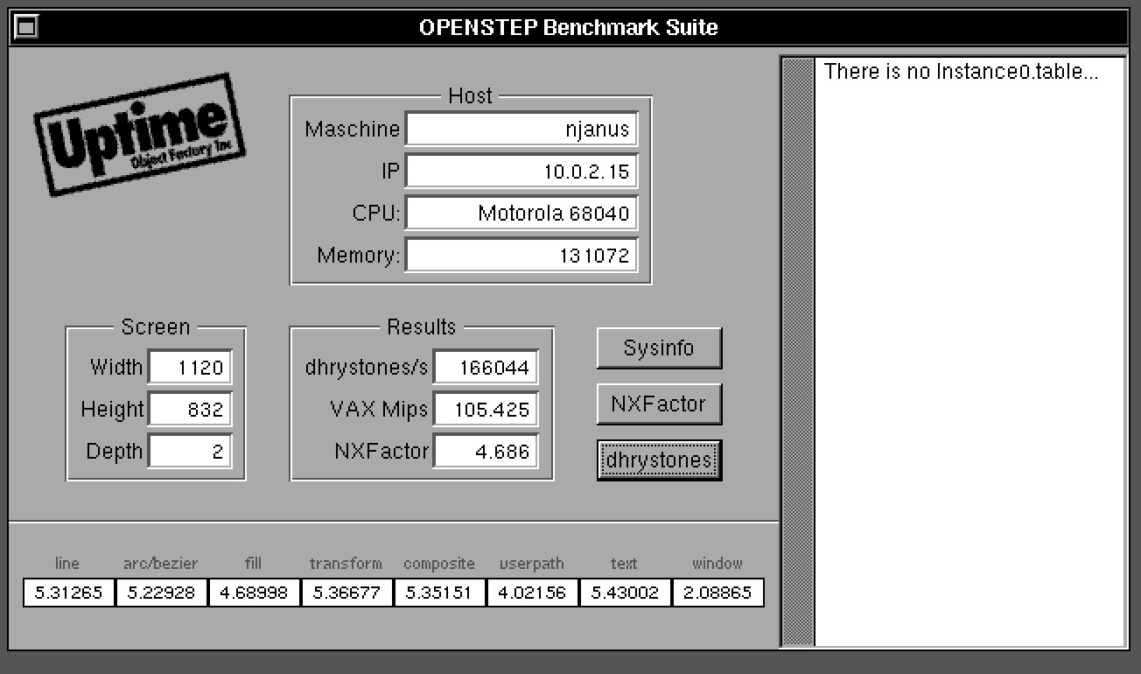
Task: Click the Memory value field
Action: 521,256
